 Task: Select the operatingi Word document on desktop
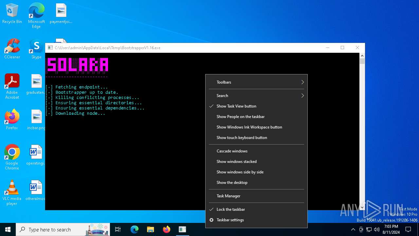(x=36, y=155)
